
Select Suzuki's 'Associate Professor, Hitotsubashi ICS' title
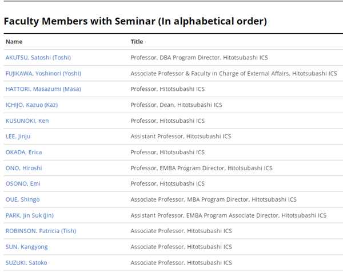tap(181, 263)
